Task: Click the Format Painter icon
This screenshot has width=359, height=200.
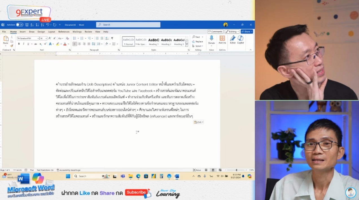Action: (11, 46)
